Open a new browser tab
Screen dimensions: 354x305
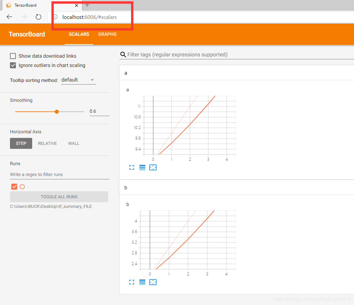pyautogui.click(x=87, y=5)
